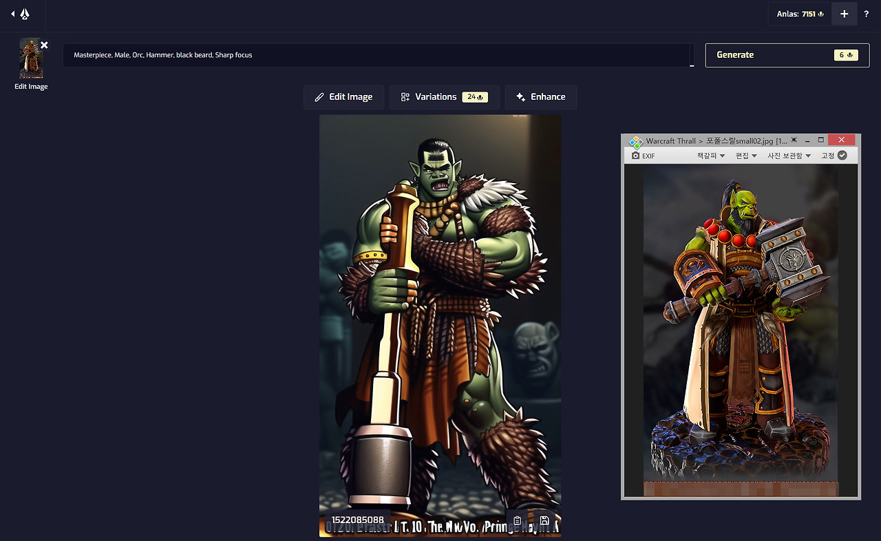Open the 책갈피 dropdown in the viewer
This screenshot has width=881, height=541.
coord(711,156)
